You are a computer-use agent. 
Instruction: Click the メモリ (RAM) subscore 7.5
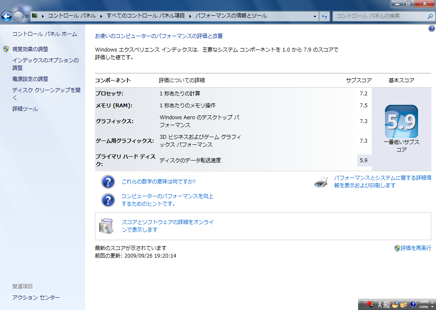(x=364, y=105)
